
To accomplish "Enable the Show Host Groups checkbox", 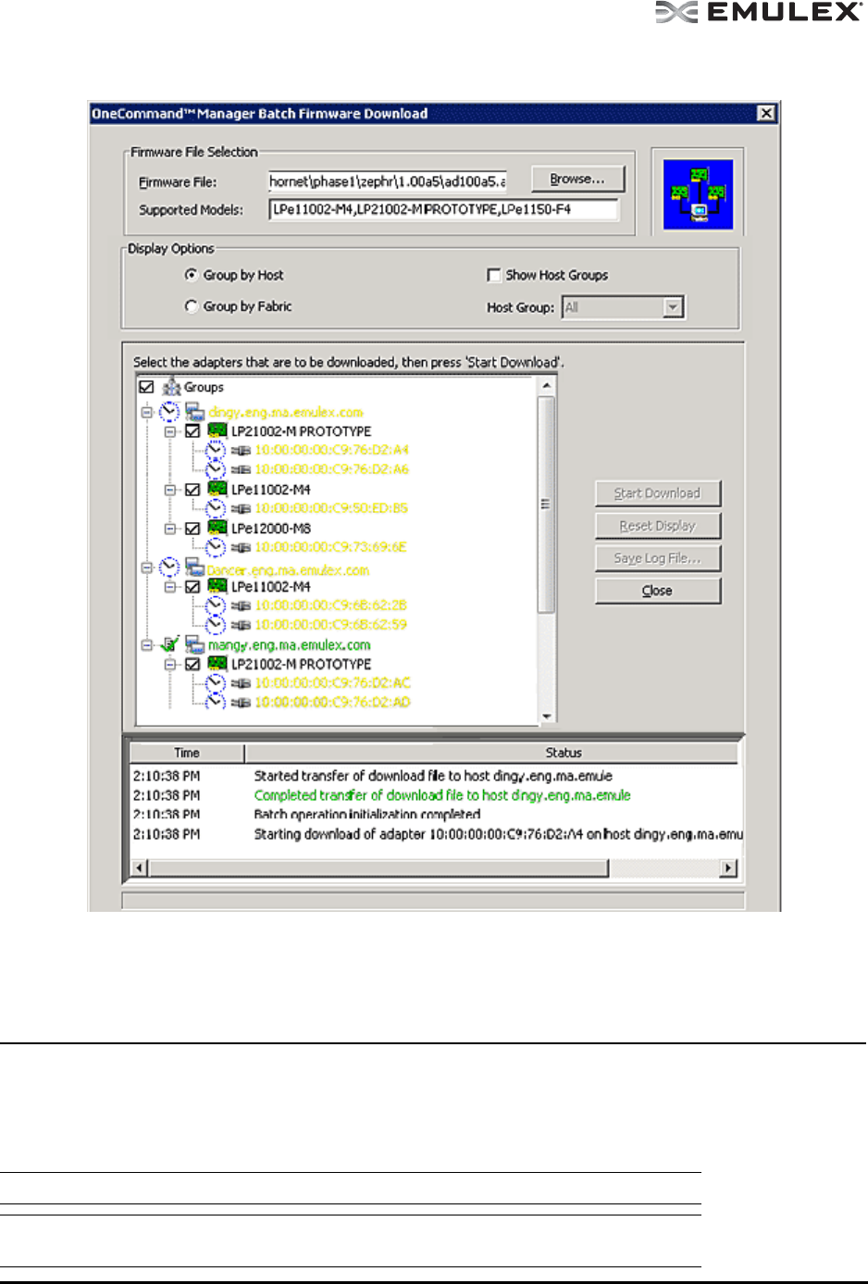I will (494, 275).
